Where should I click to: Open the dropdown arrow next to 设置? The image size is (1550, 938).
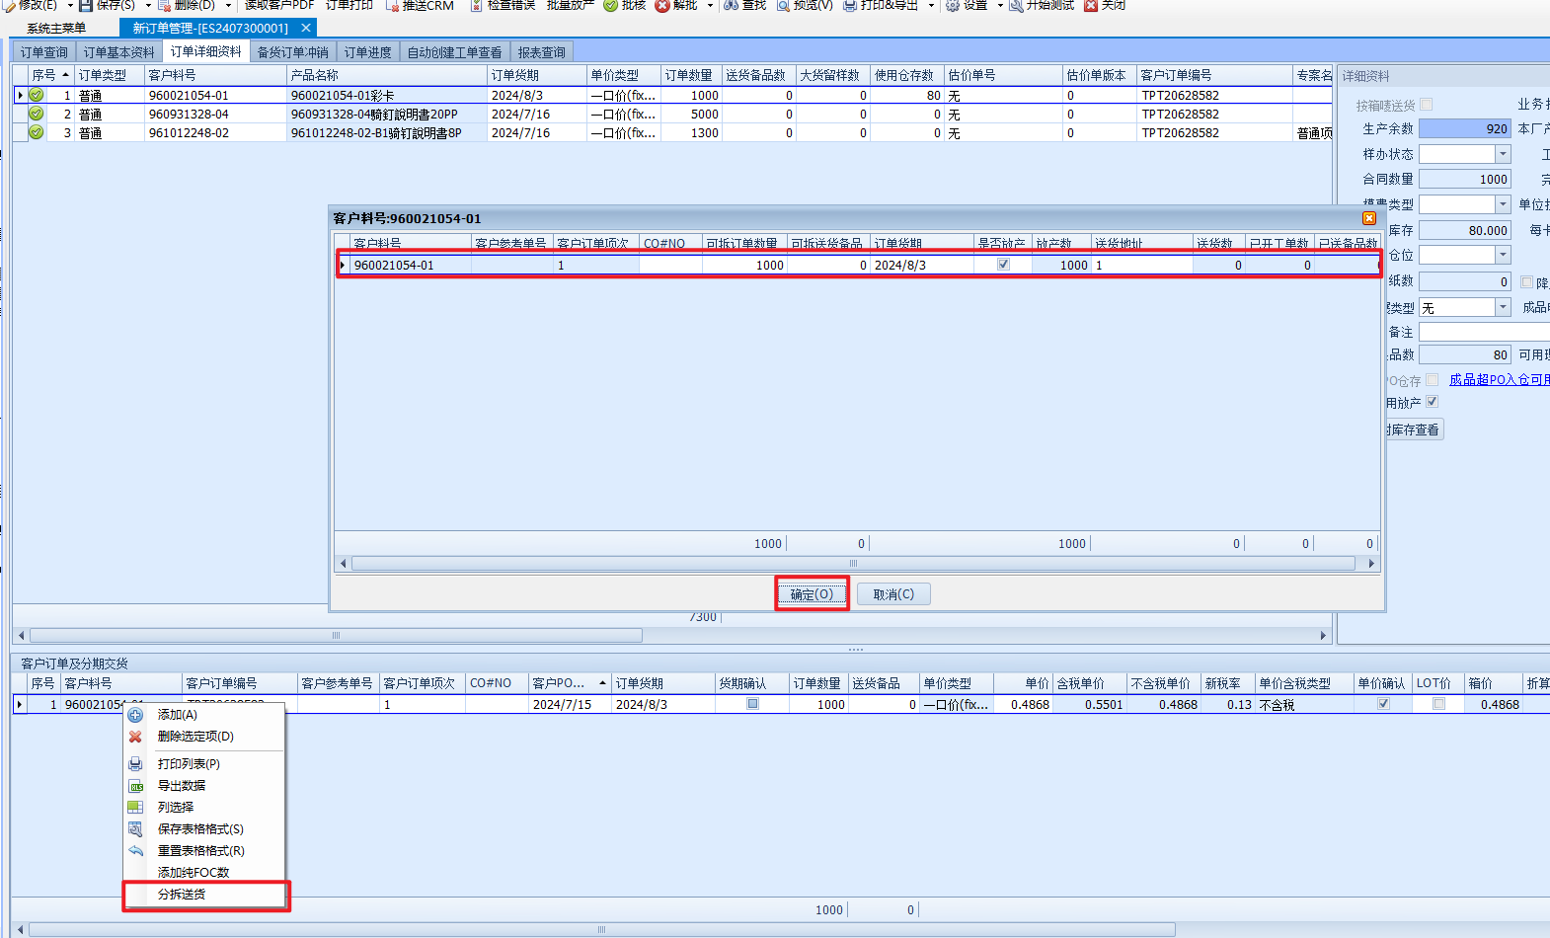999,5
